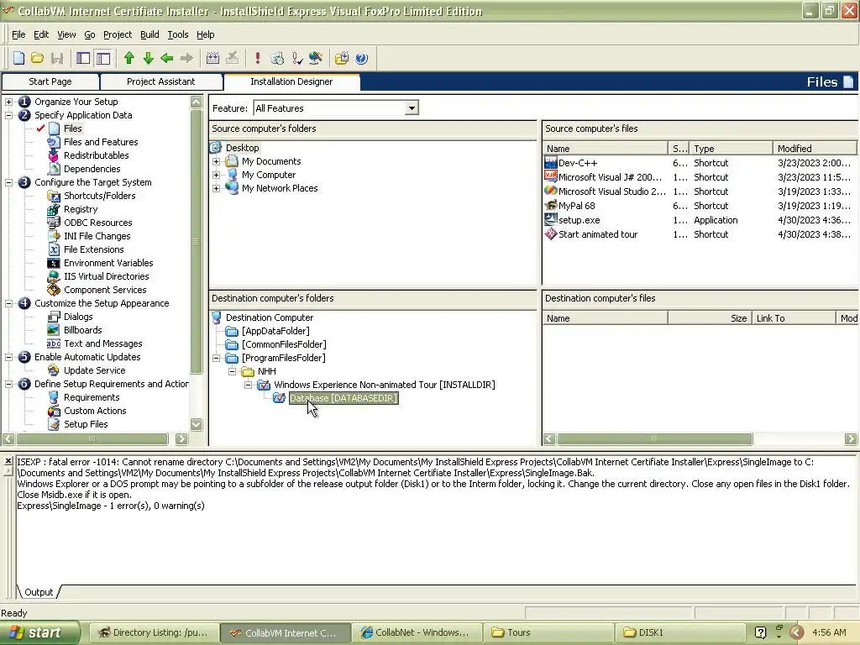
Task: Open ODBC Resources view
Action: coord(97,223)
